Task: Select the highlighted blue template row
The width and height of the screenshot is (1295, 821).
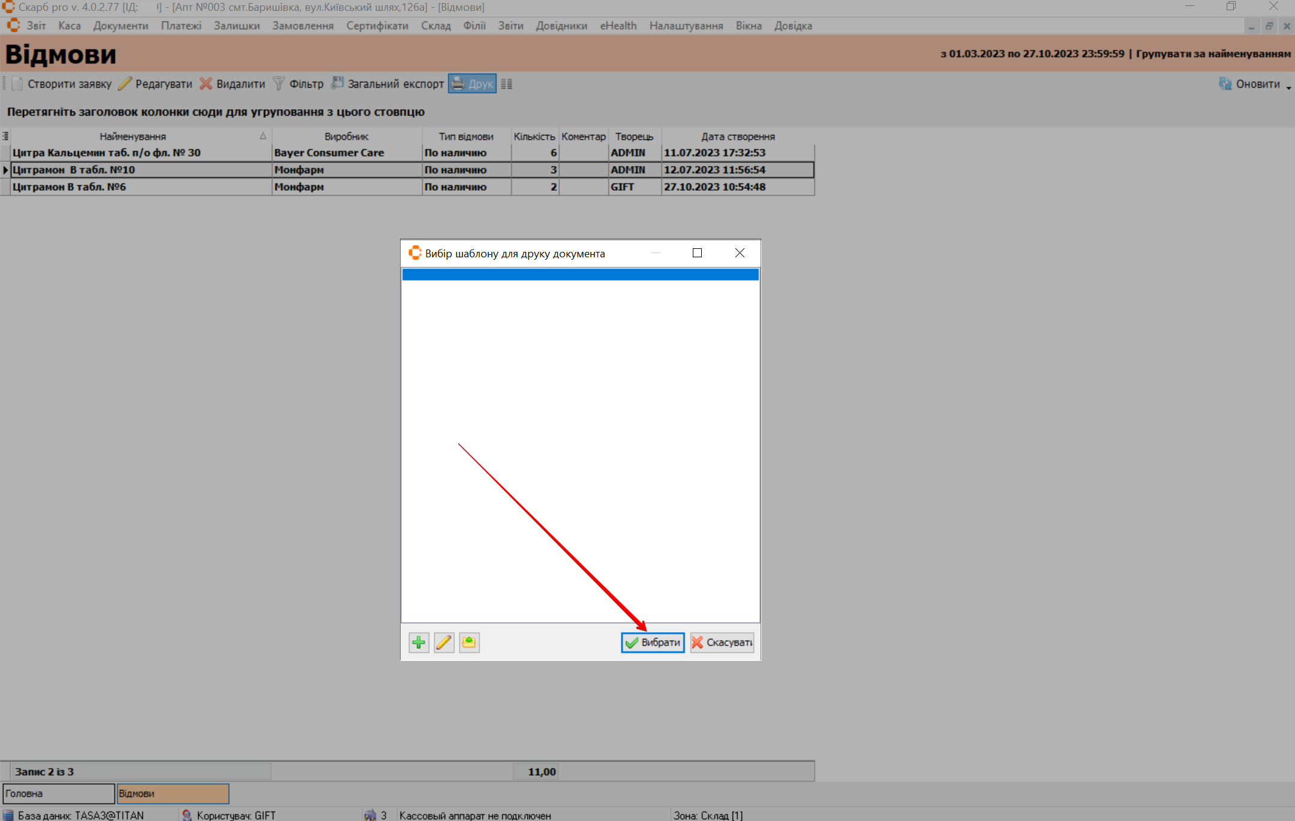Action: coord(580,275)
